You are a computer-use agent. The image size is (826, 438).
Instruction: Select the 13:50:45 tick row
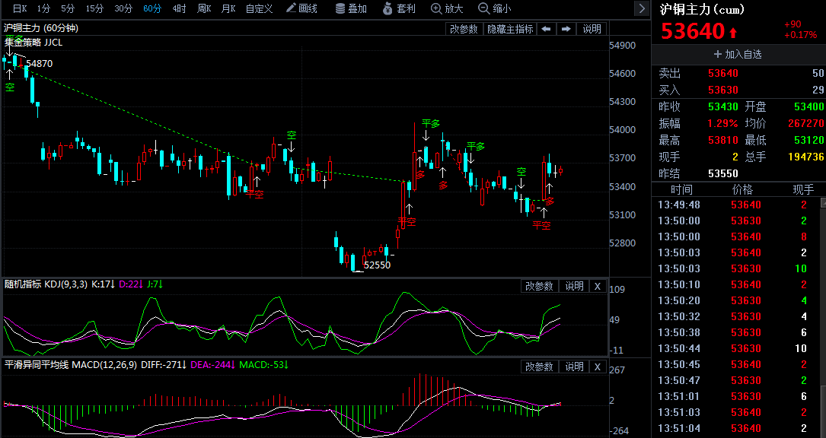coord(735,364)
